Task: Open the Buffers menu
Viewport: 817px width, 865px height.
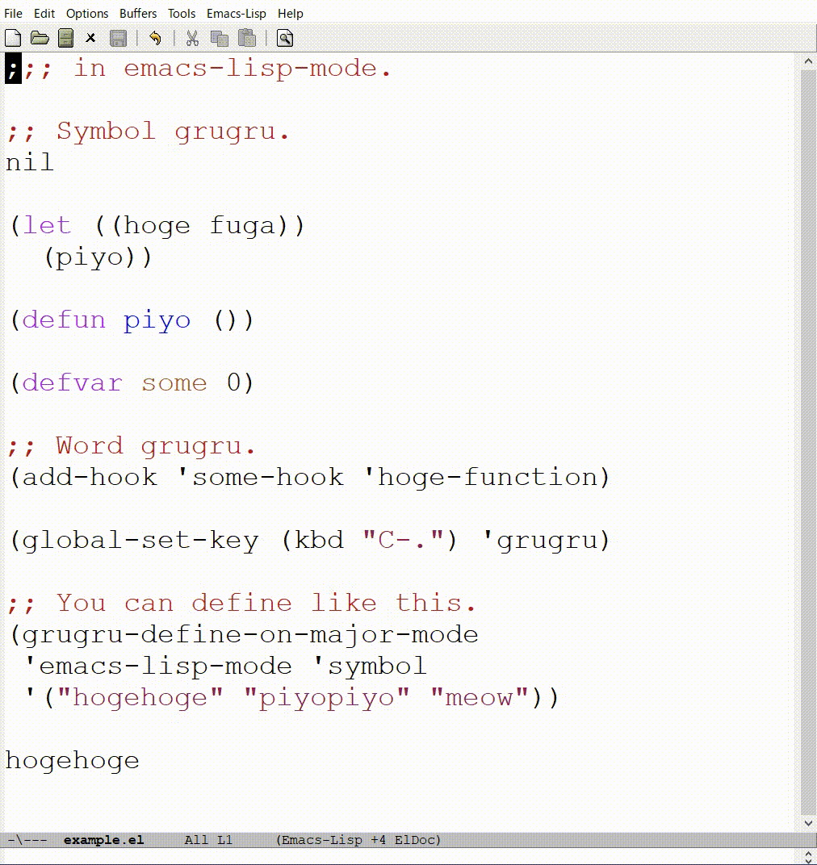Action: (x=138, y=13)
